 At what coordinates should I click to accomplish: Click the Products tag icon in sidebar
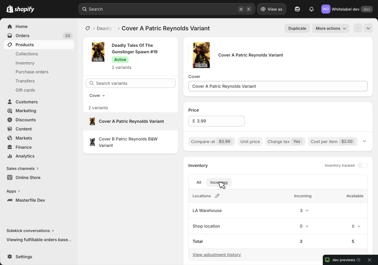[x=10, y=45]
